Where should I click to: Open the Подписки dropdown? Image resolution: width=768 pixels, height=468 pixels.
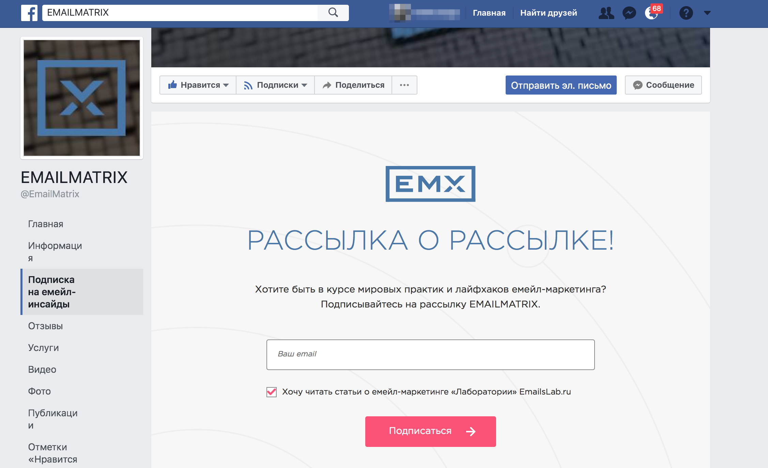point(275,85)
